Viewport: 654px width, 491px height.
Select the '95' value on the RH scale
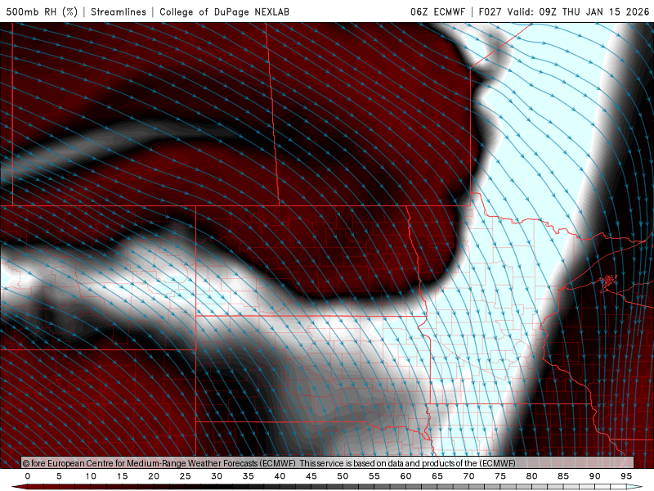tap(625, 476)
